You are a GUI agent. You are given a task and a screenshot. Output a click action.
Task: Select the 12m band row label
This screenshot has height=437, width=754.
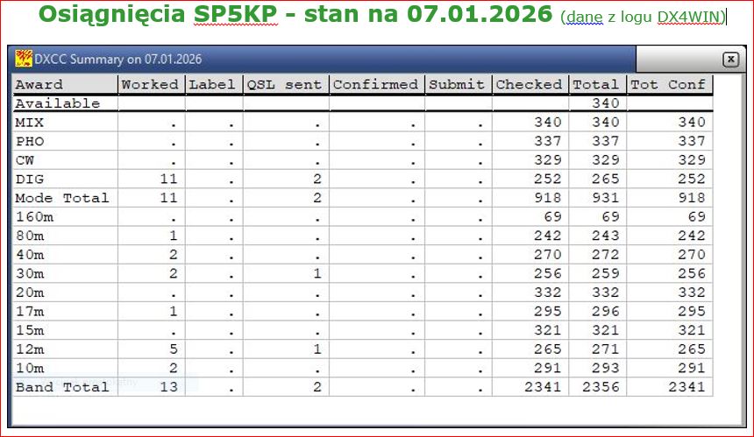click(x=30, y=349)
